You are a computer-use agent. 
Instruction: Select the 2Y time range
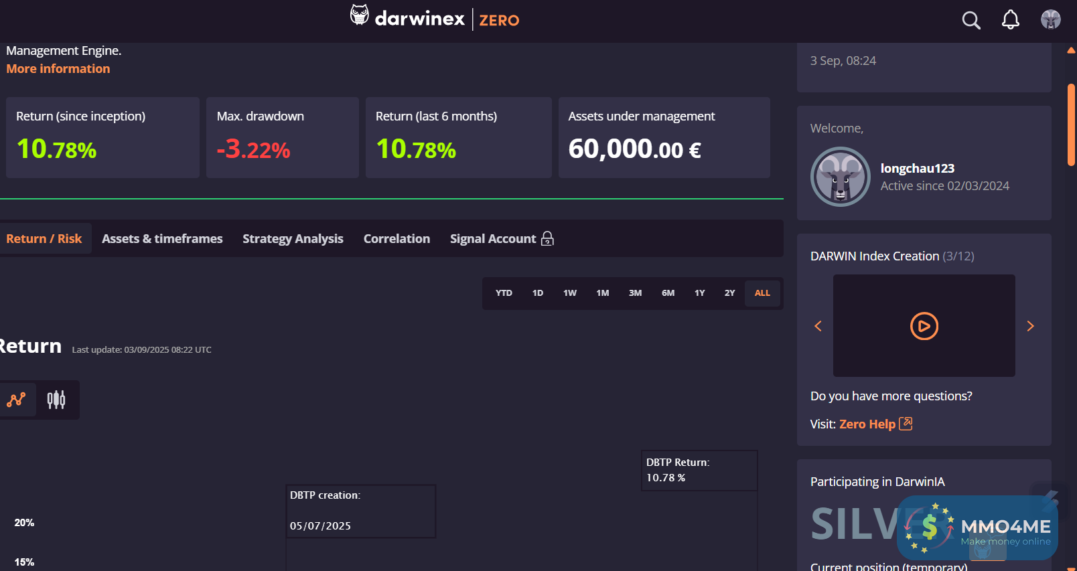click(x=730, y=293)
